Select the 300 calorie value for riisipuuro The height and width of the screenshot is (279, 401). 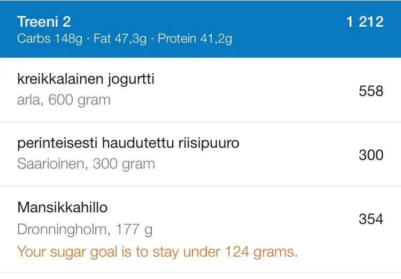tap(371, 155)
